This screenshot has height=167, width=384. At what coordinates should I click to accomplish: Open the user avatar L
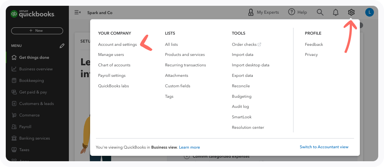pyautogui.click(x=369, y=12)
